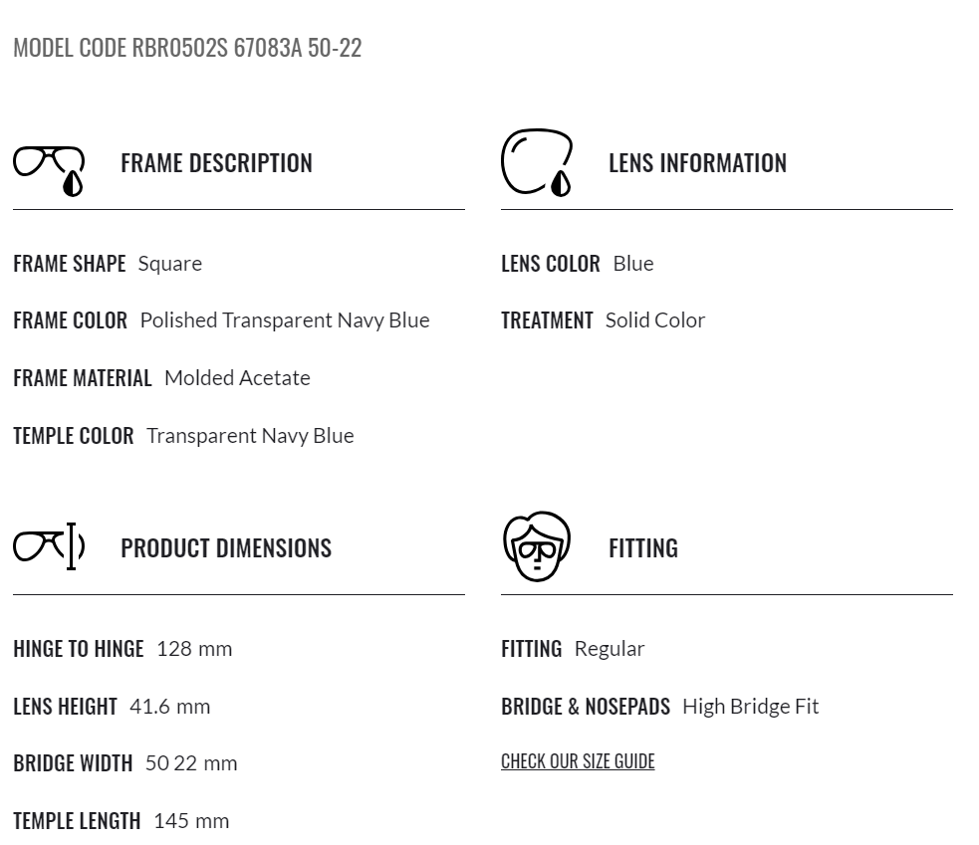This screenshot has height=845, width=979.
Task: Select the Product Dimensions heading
Action: 226,548
